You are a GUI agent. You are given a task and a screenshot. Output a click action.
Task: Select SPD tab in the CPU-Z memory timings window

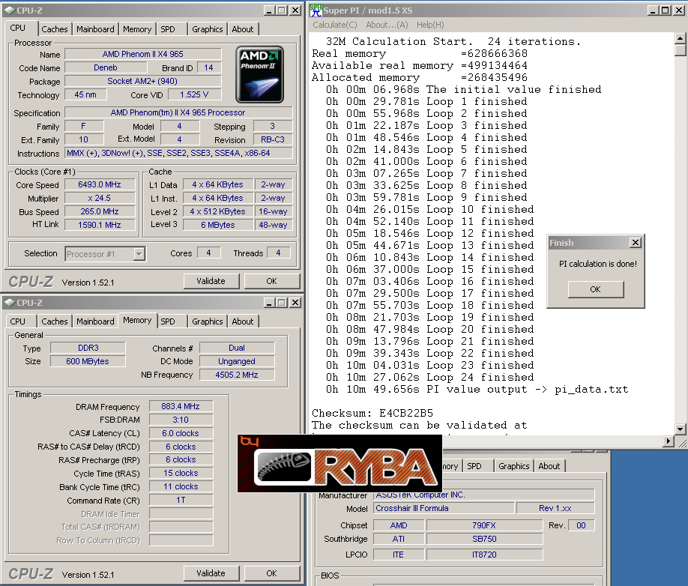[168, 321]
